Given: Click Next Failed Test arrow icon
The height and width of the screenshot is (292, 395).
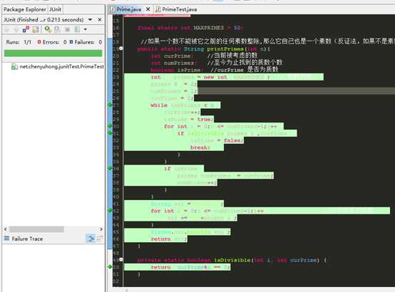Looking at the screenshot, I should point(7,29).
